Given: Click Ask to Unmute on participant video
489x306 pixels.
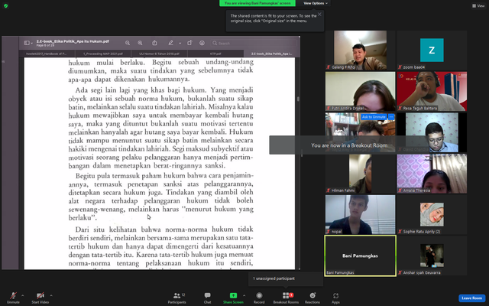Looking at the screenshot, I should [374, 117].
